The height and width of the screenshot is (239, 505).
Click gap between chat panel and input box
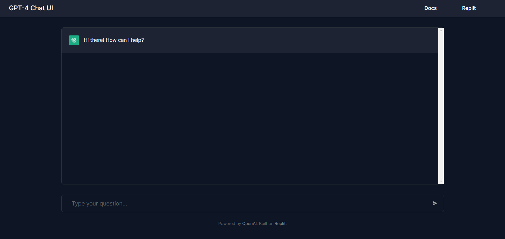[252, 190]
